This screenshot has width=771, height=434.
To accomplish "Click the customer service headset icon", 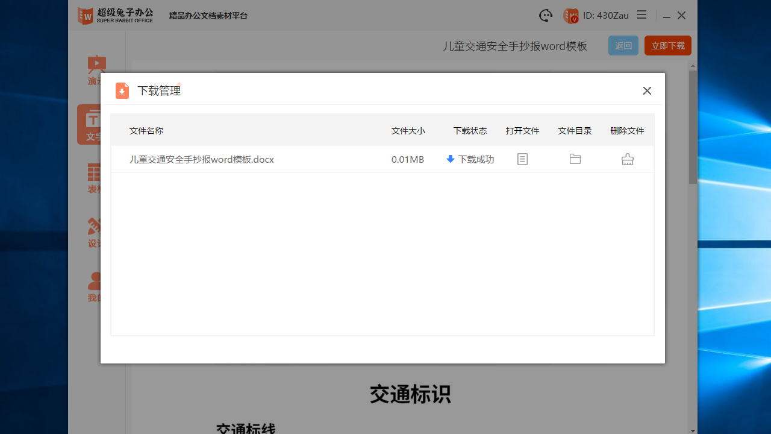I will tap(545, 15).
